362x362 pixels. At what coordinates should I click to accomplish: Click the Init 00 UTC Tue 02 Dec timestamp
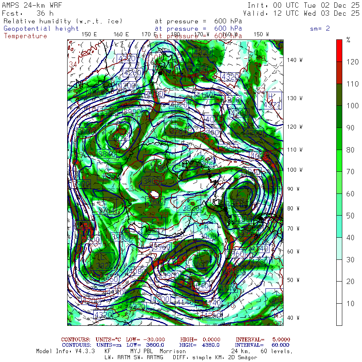click(x=303, y=5)
